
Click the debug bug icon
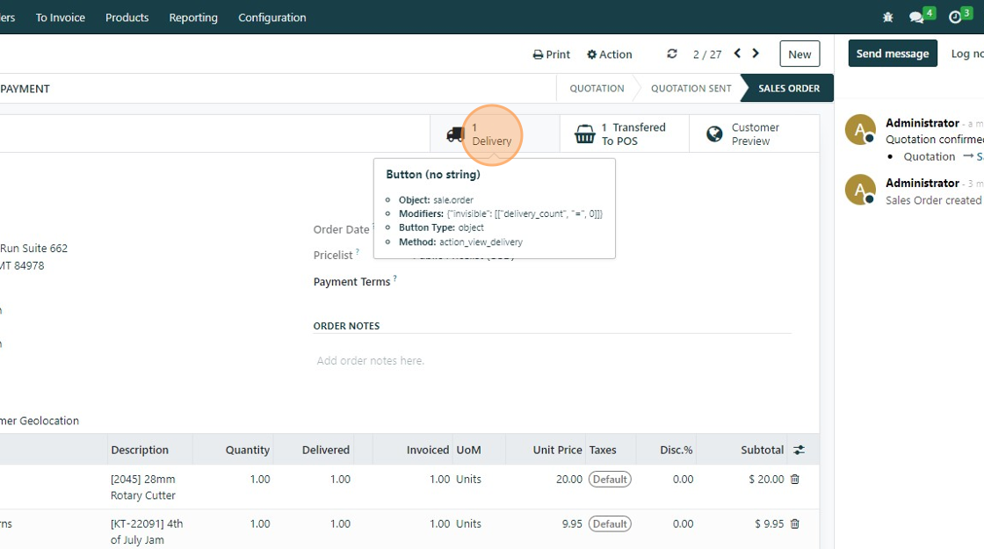pos(888,18)
